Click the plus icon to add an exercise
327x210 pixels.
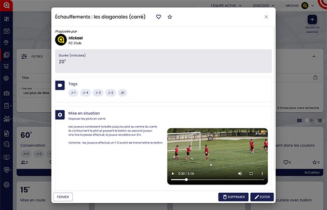click(x=312, y=19)
